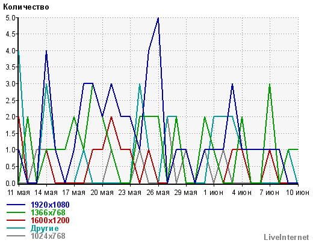Click the 26 мая date label

[x=158, y=193]
